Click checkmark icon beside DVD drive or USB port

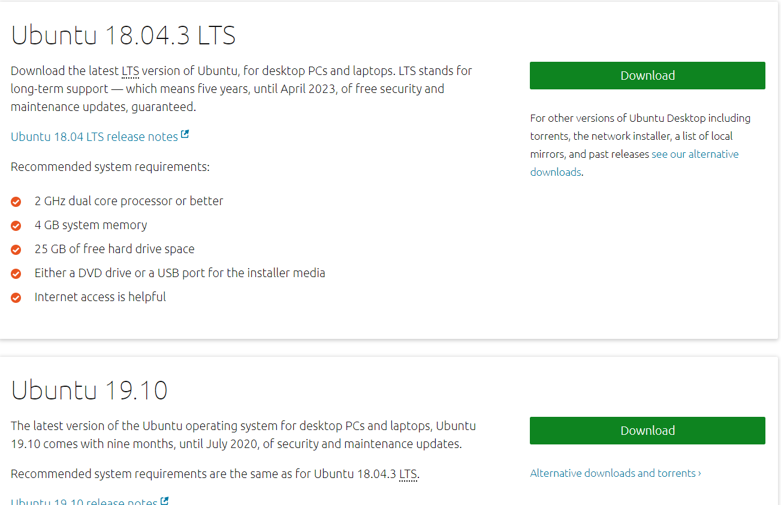[x=16, y=274]
